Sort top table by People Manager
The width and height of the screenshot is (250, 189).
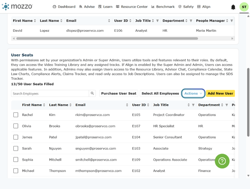coord(227,21)
